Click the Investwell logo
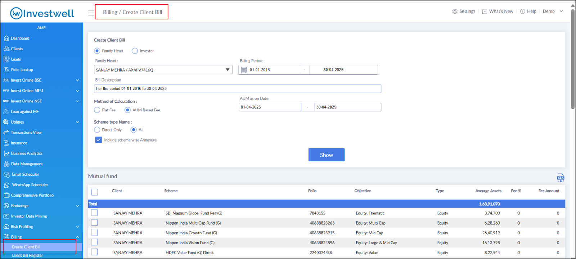576x259 pixels. tap(42, 13)
